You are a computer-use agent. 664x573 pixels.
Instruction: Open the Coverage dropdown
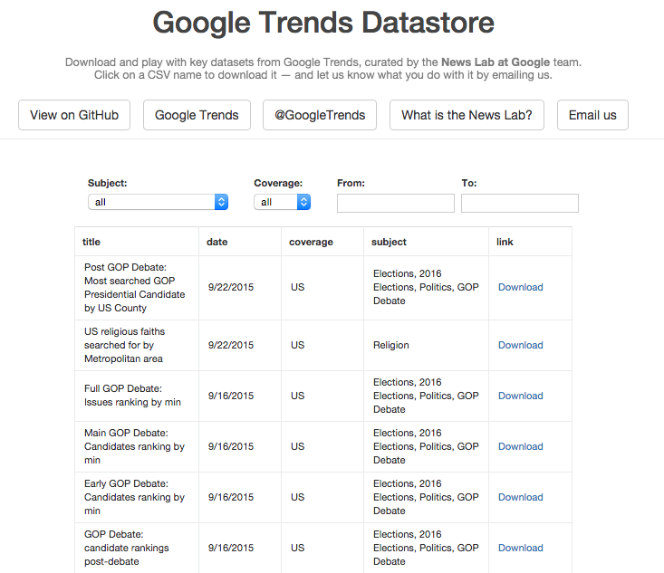point(282,202)
